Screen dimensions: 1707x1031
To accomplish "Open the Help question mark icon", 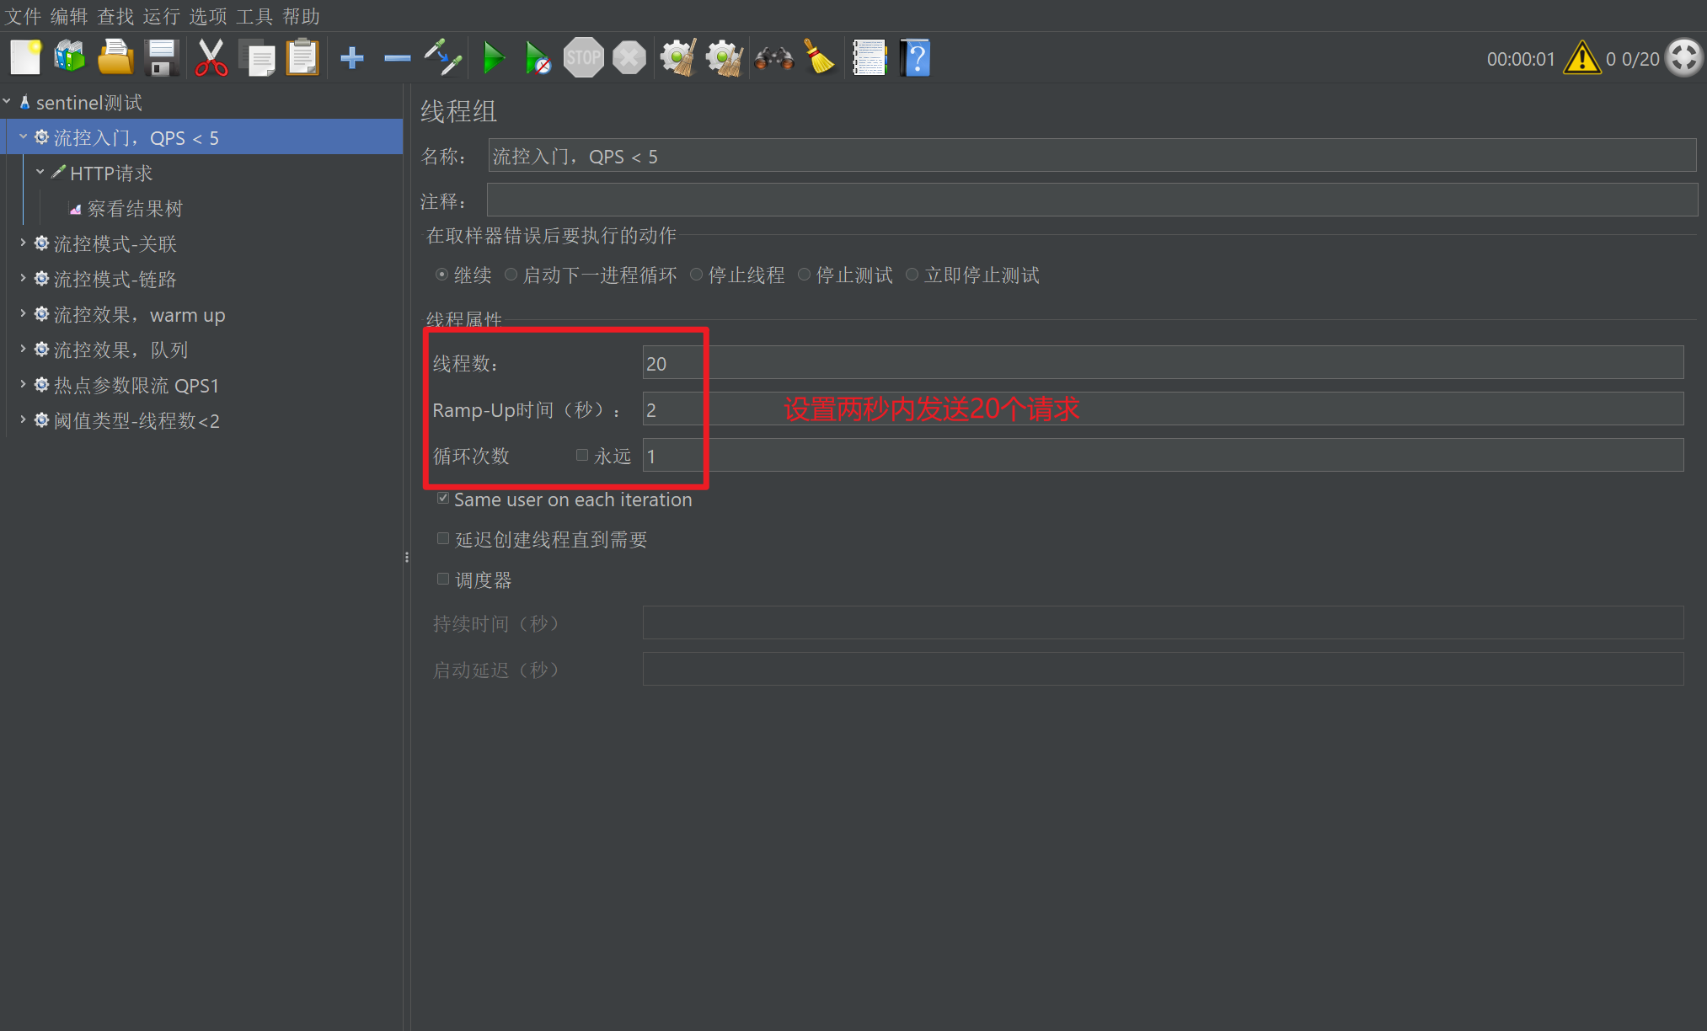I will coord(915,58).
